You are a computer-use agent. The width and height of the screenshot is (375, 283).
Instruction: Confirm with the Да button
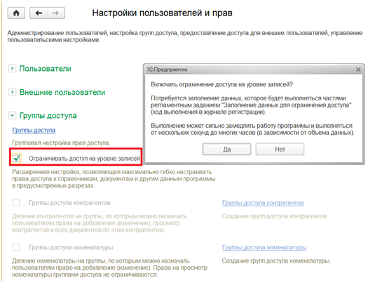point(226,150)
